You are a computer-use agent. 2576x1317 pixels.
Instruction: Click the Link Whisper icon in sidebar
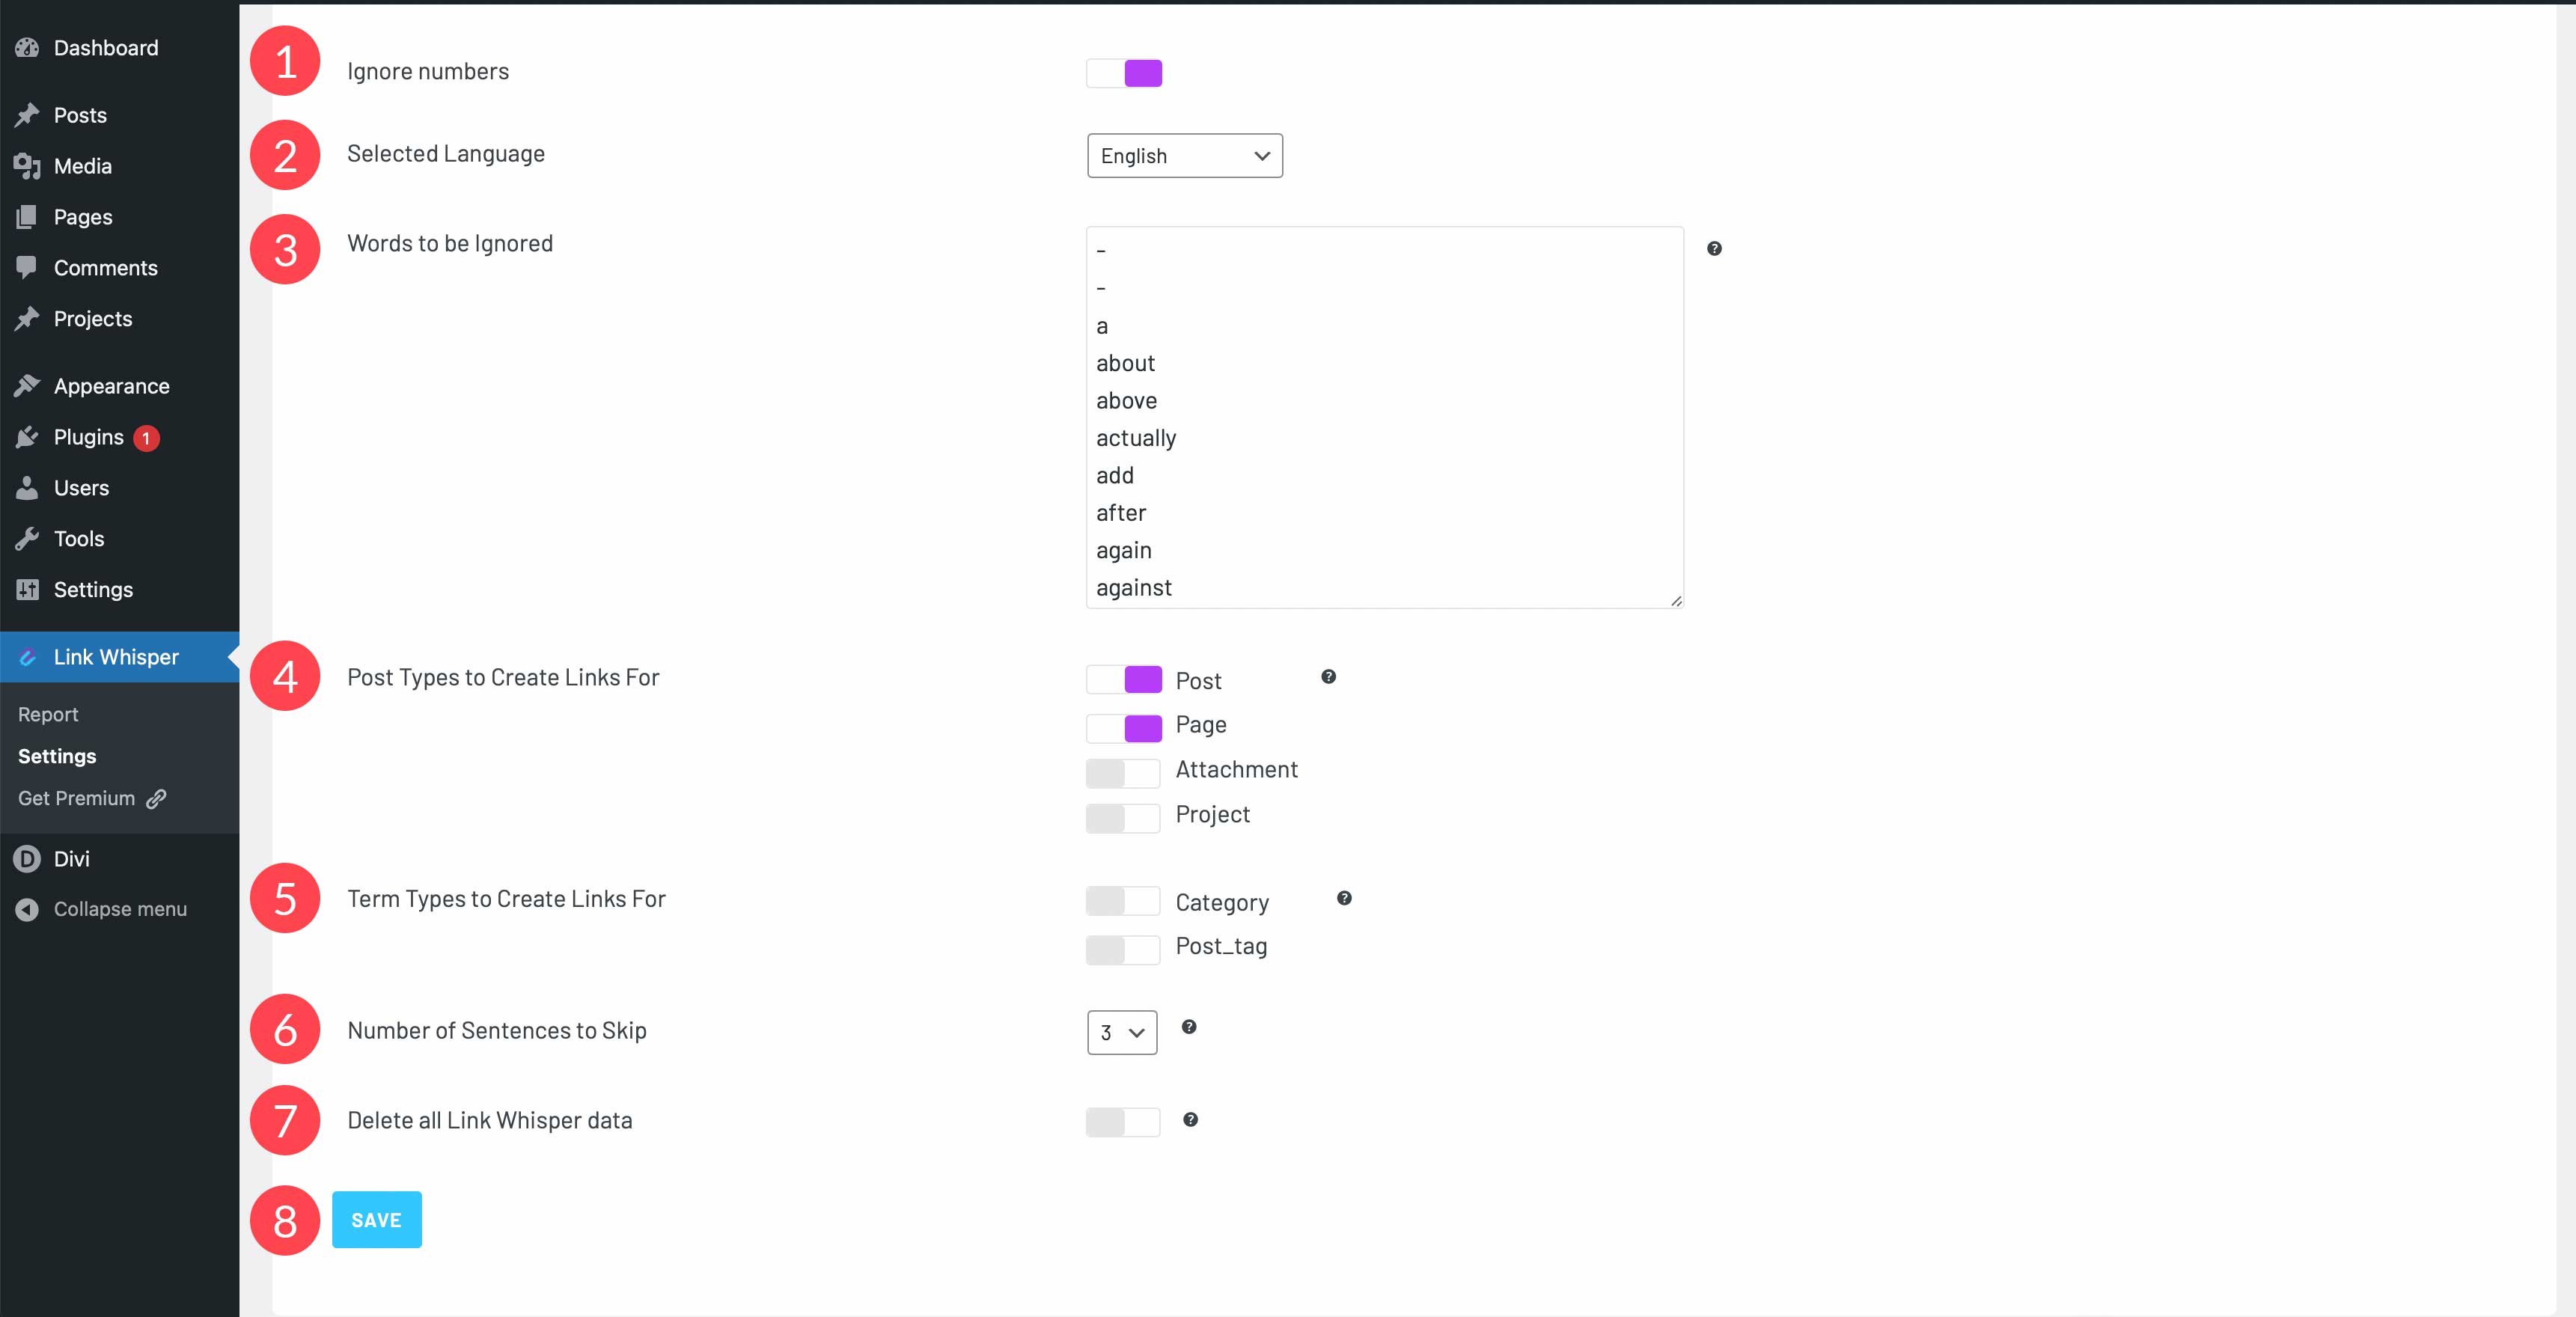(x=28, y=656)
